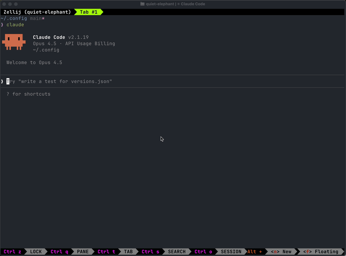Image resolution: width=346 pixels, height=256 pixels.
Task: Close the terminal window with red button
Action: point(4,4)
